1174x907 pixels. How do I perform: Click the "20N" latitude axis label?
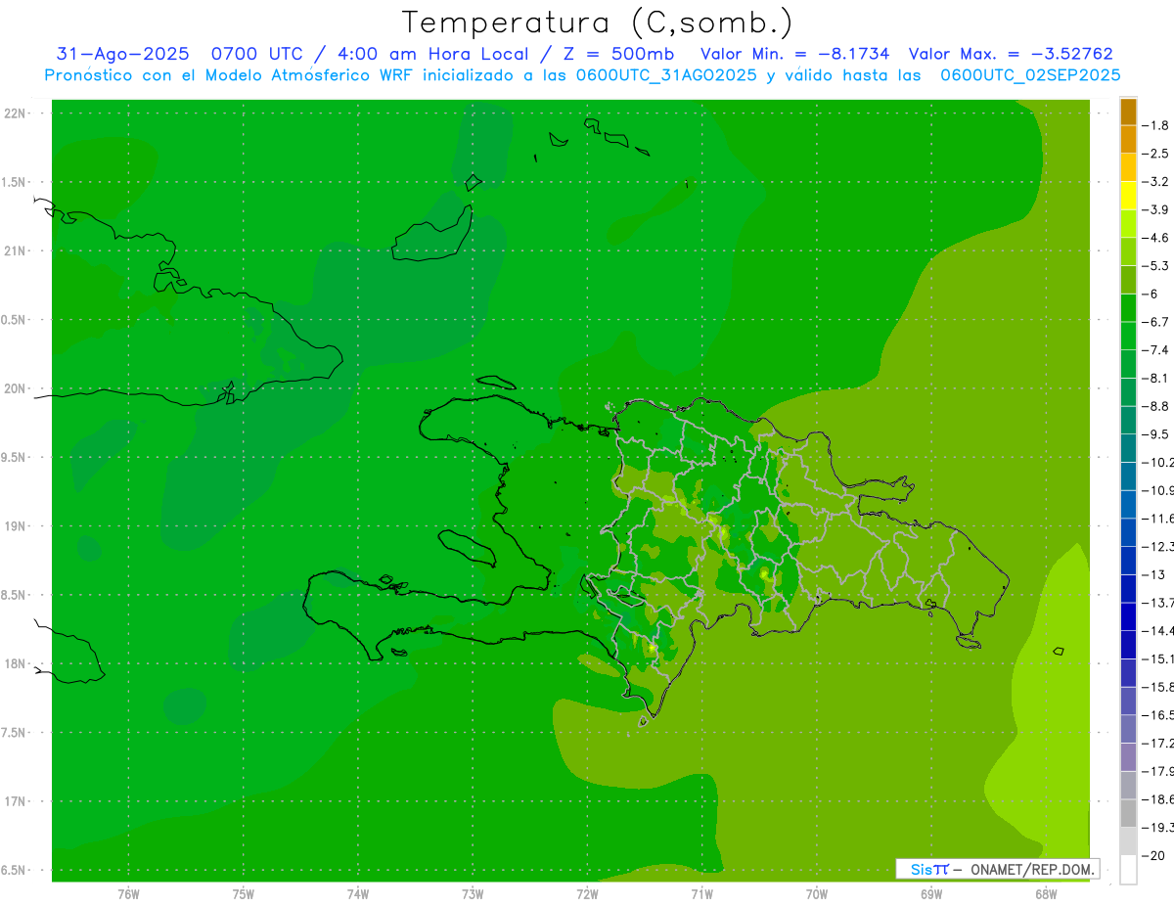coord(15,388)
